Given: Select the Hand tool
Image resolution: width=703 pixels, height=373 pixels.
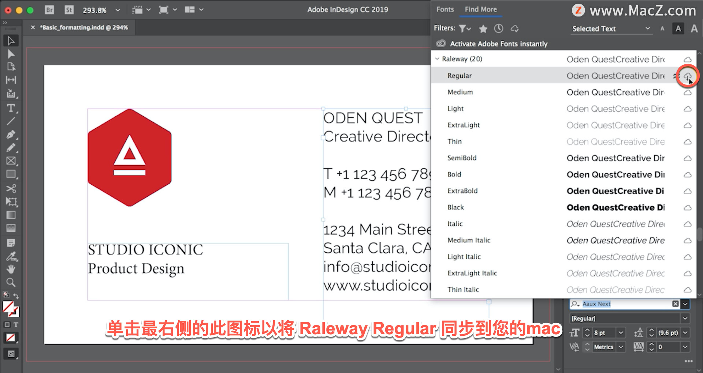Looking at the screenshot, I should (11, 269).
